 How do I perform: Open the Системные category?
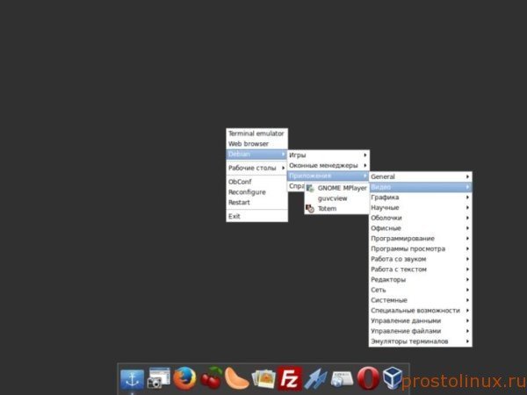420,300
